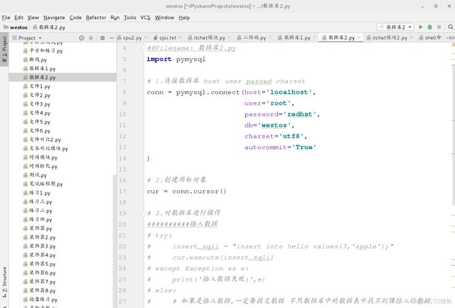Open the Tools menu
The width and height of the screenshot is (455, 308).
pyautogui.click(x=130, y=17)
